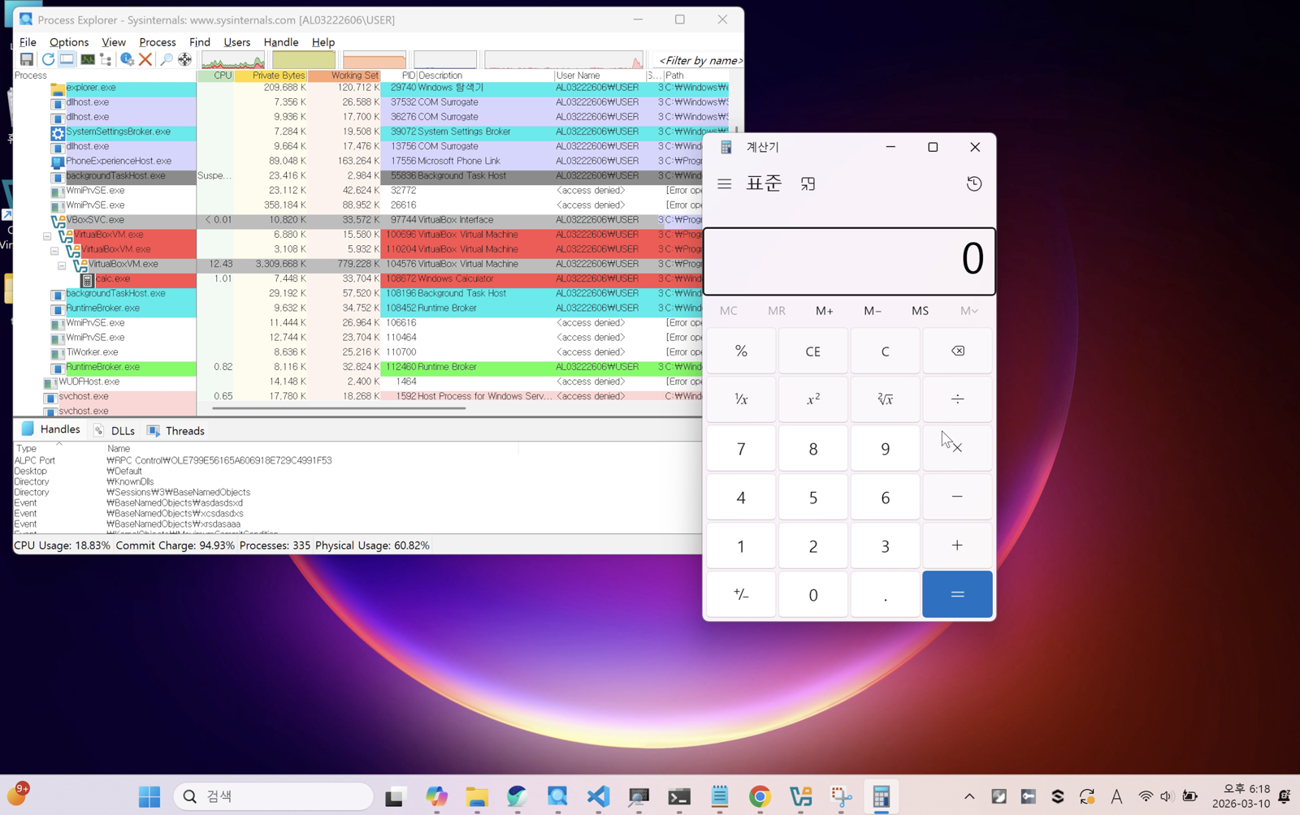
Task: Click the process list horizontal scrollbar
Action: click(x=340, y=408)
